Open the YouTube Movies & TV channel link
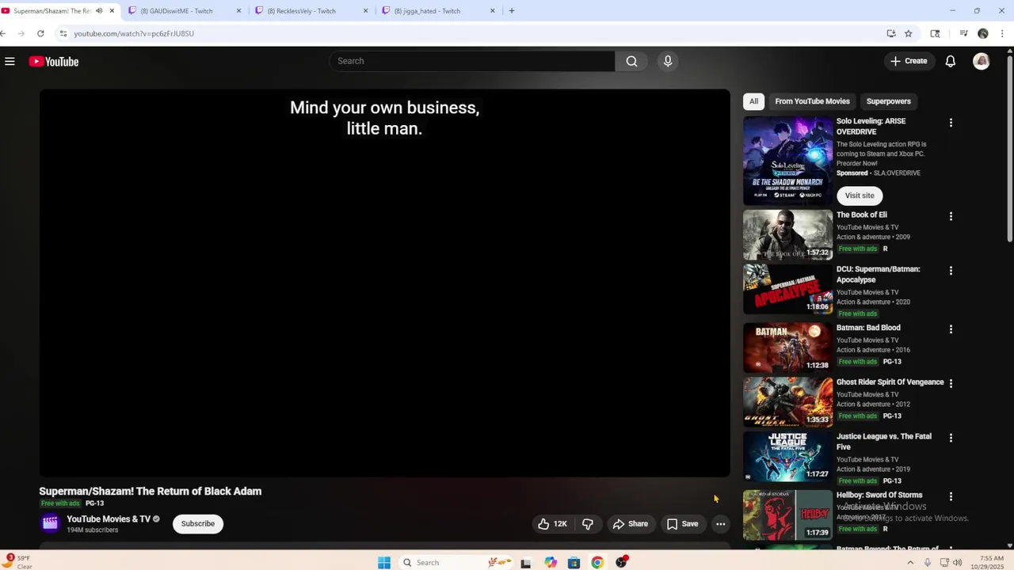This screenshot has height=570, width=1014. pos(109,519)
